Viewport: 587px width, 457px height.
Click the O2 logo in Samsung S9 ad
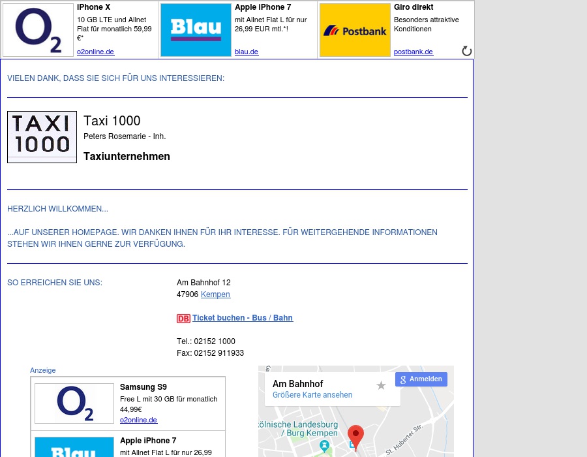click(74, 403)
